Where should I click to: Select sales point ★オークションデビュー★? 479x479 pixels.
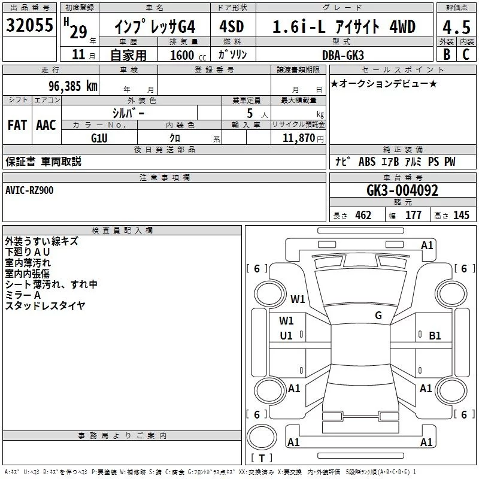(384, 83)
